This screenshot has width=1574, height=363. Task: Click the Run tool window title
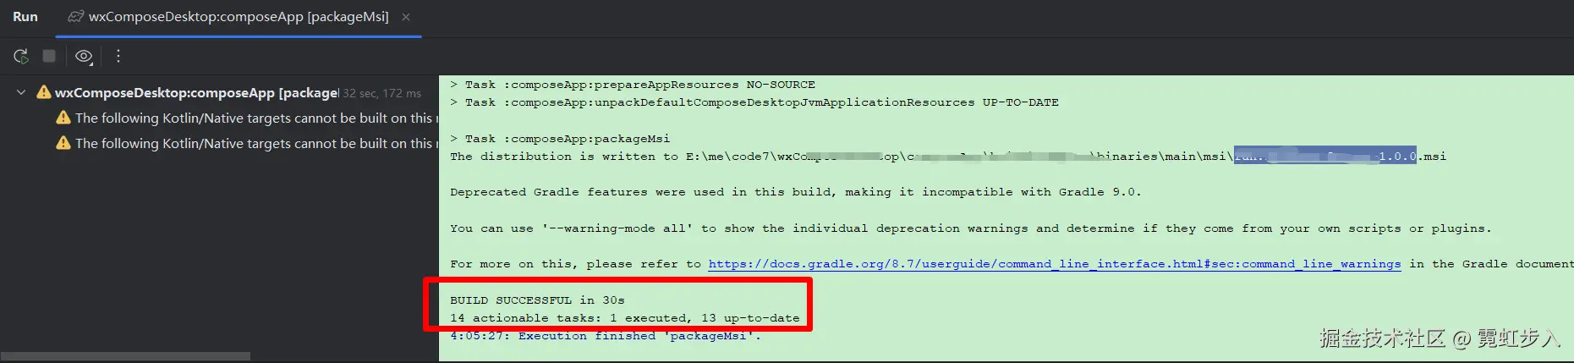tap(25, 17)
